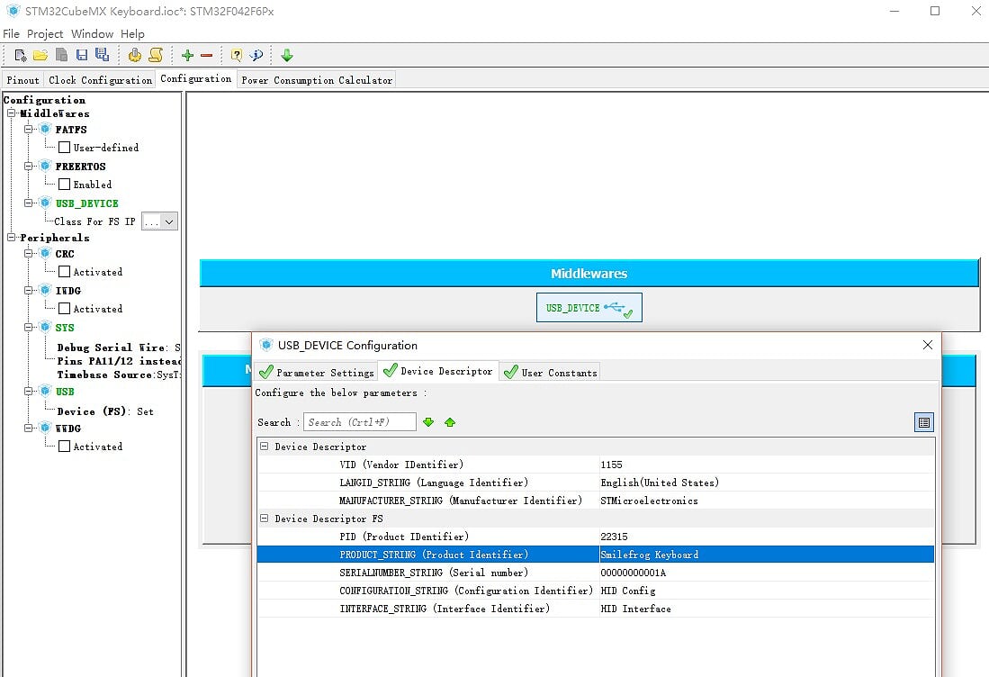Click the USB_DEVICE middleware button
Image resolution: width=989 pixels, height=677 pixels.
(x=589, y=308)
